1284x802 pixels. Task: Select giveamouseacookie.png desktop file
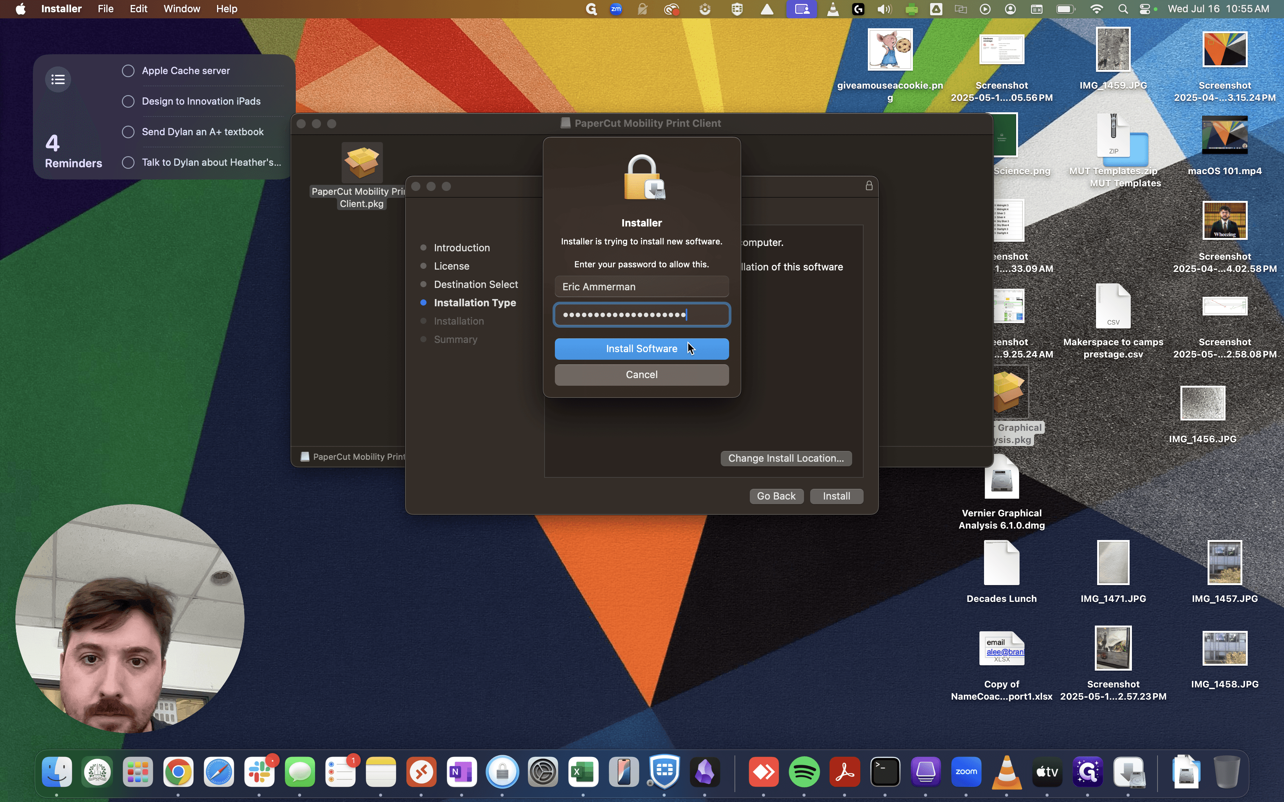coord(890,49)
